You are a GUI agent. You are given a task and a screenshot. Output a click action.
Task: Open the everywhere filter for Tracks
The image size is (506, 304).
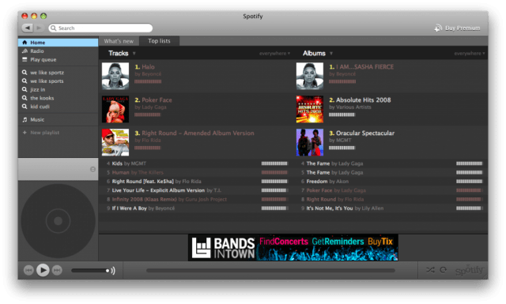(274, 54)
